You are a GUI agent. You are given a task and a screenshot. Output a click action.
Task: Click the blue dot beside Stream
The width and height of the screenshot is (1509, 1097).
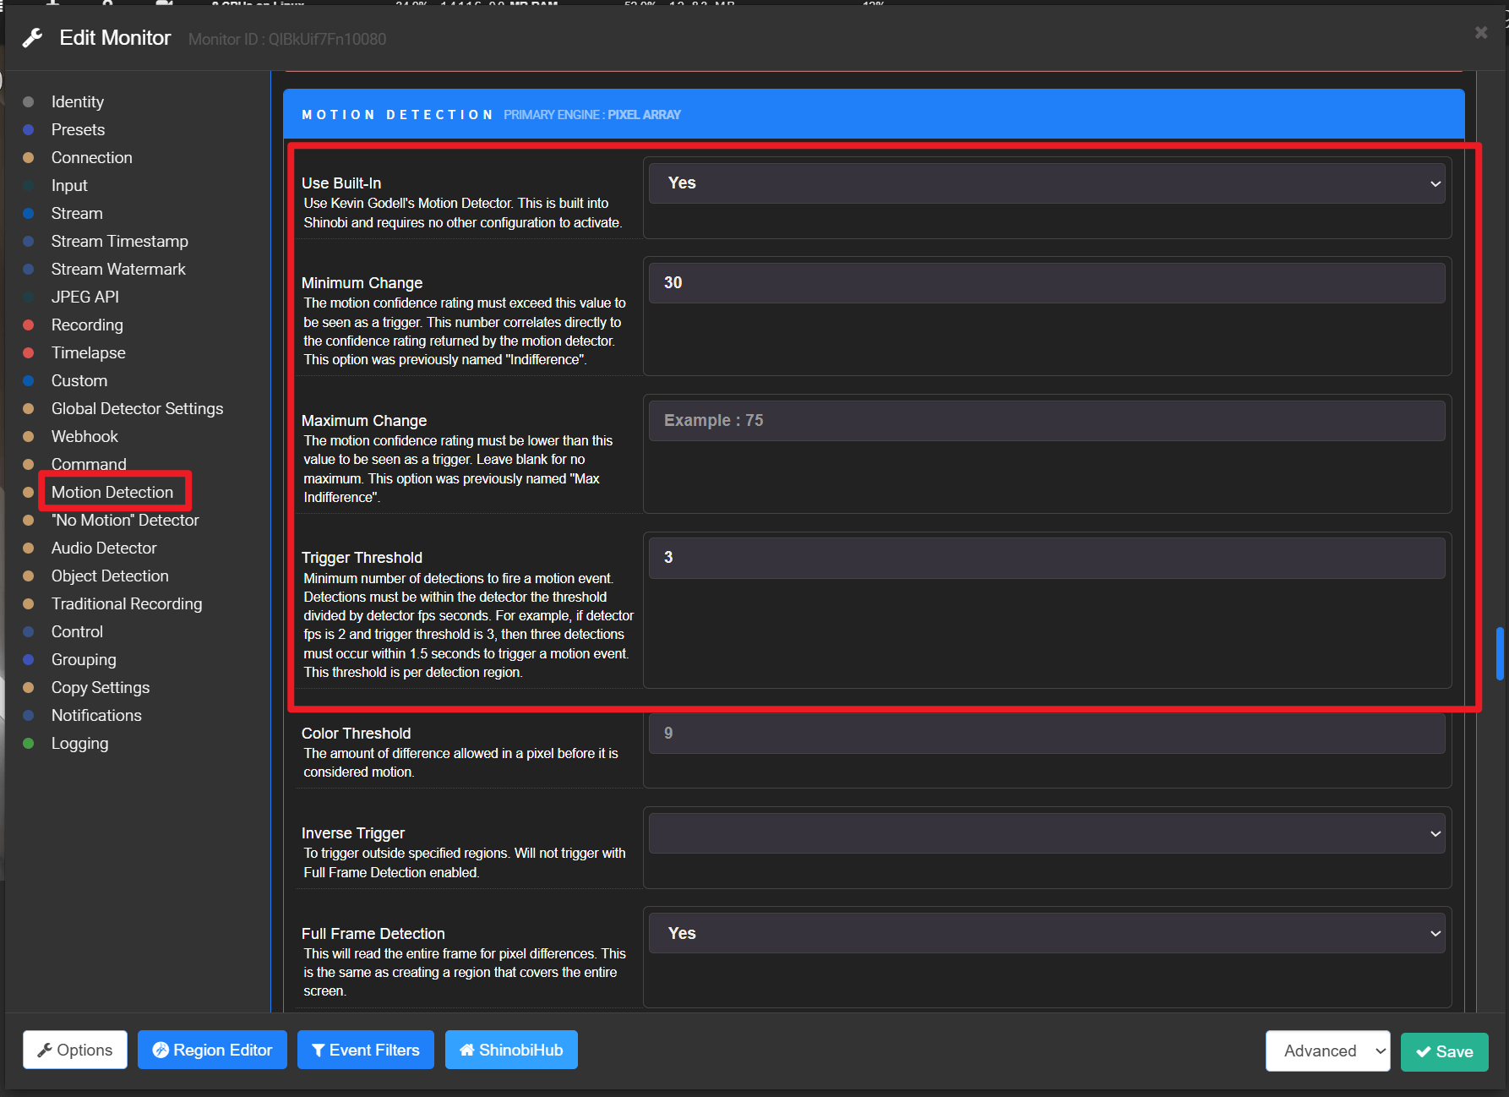(29, 213)
